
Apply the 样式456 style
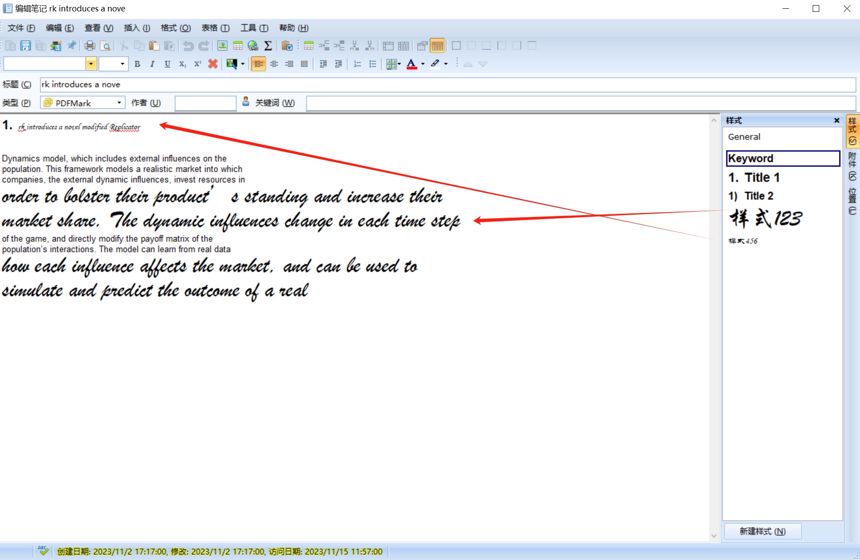pyautogui.click(x=743, y=241)
